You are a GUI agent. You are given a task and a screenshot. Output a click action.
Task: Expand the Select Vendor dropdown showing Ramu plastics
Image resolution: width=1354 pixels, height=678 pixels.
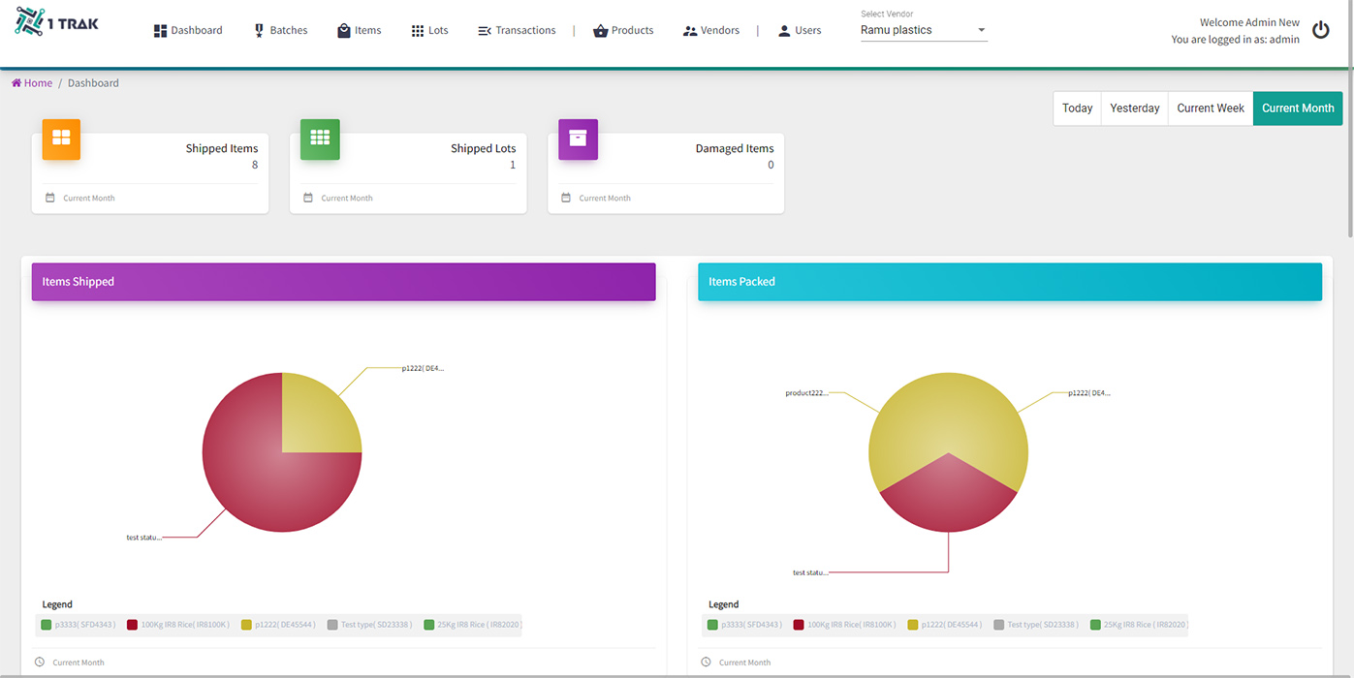(924, 30)
